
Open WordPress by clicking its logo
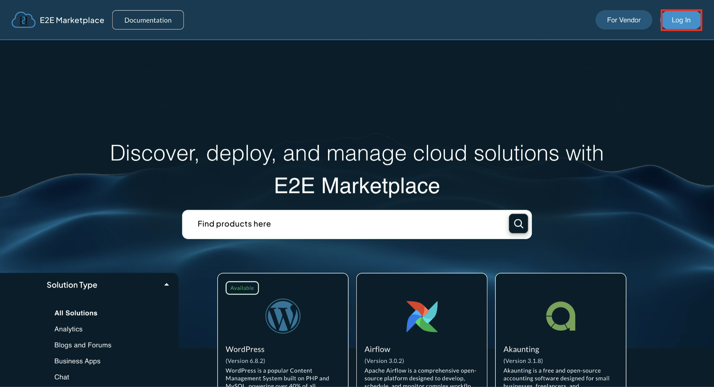tap(283, 316)
